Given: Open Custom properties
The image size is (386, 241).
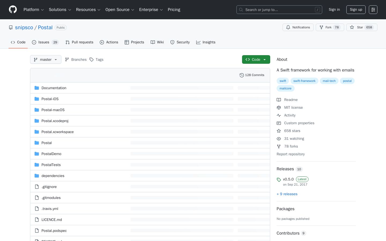Looking at the screenshot, I should click(x=296, y=123).
